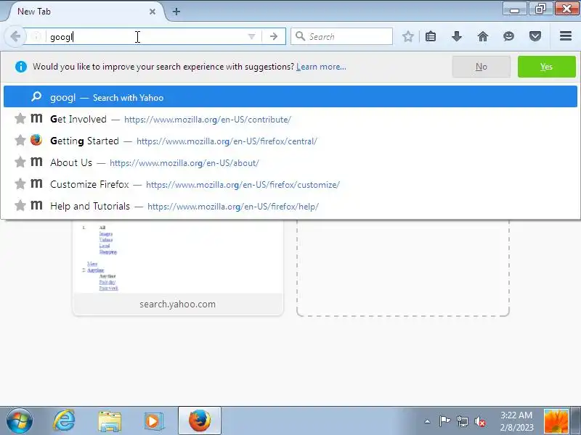Open the Hello chat smiley icon
Viewport: 581px width, 435px height.
click(509, 36)
